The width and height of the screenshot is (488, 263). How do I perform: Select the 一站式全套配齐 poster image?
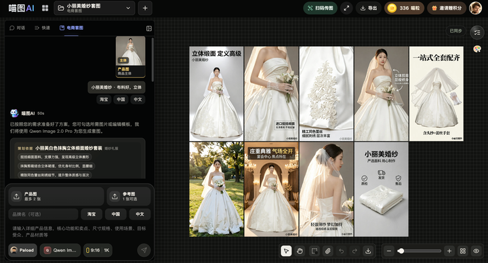(436, 94)
